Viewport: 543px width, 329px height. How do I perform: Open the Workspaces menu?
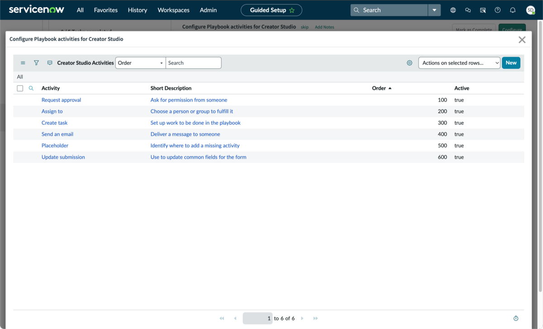[x=173, y=10]
